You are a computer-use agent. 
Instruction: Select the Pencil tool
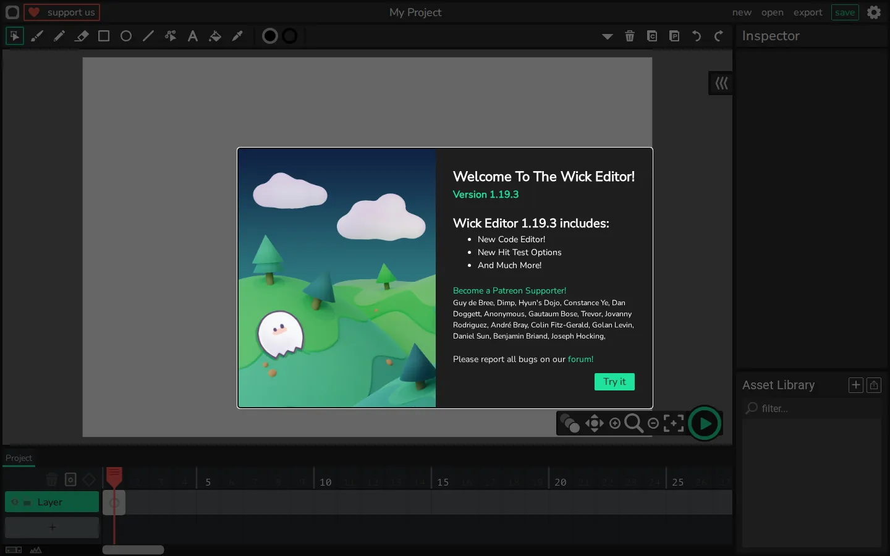click(x=59, y=36)
